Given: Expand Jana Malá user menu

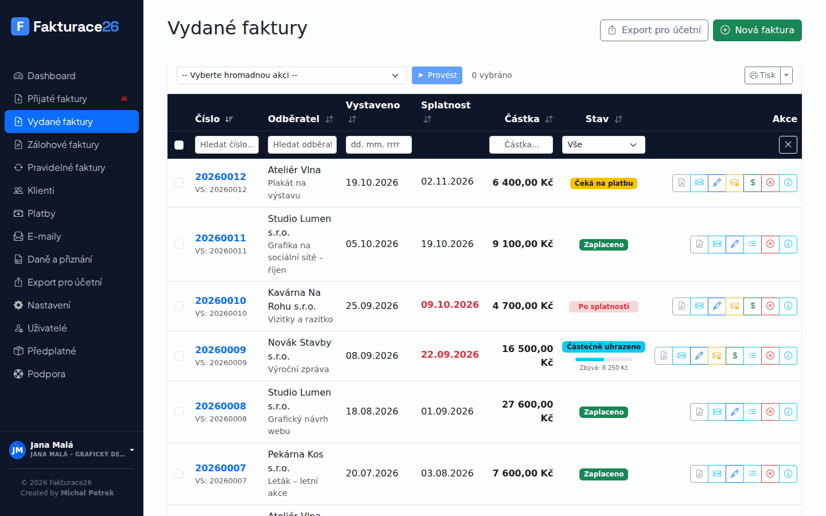Looking at the screenshot, I should (72, 449).
